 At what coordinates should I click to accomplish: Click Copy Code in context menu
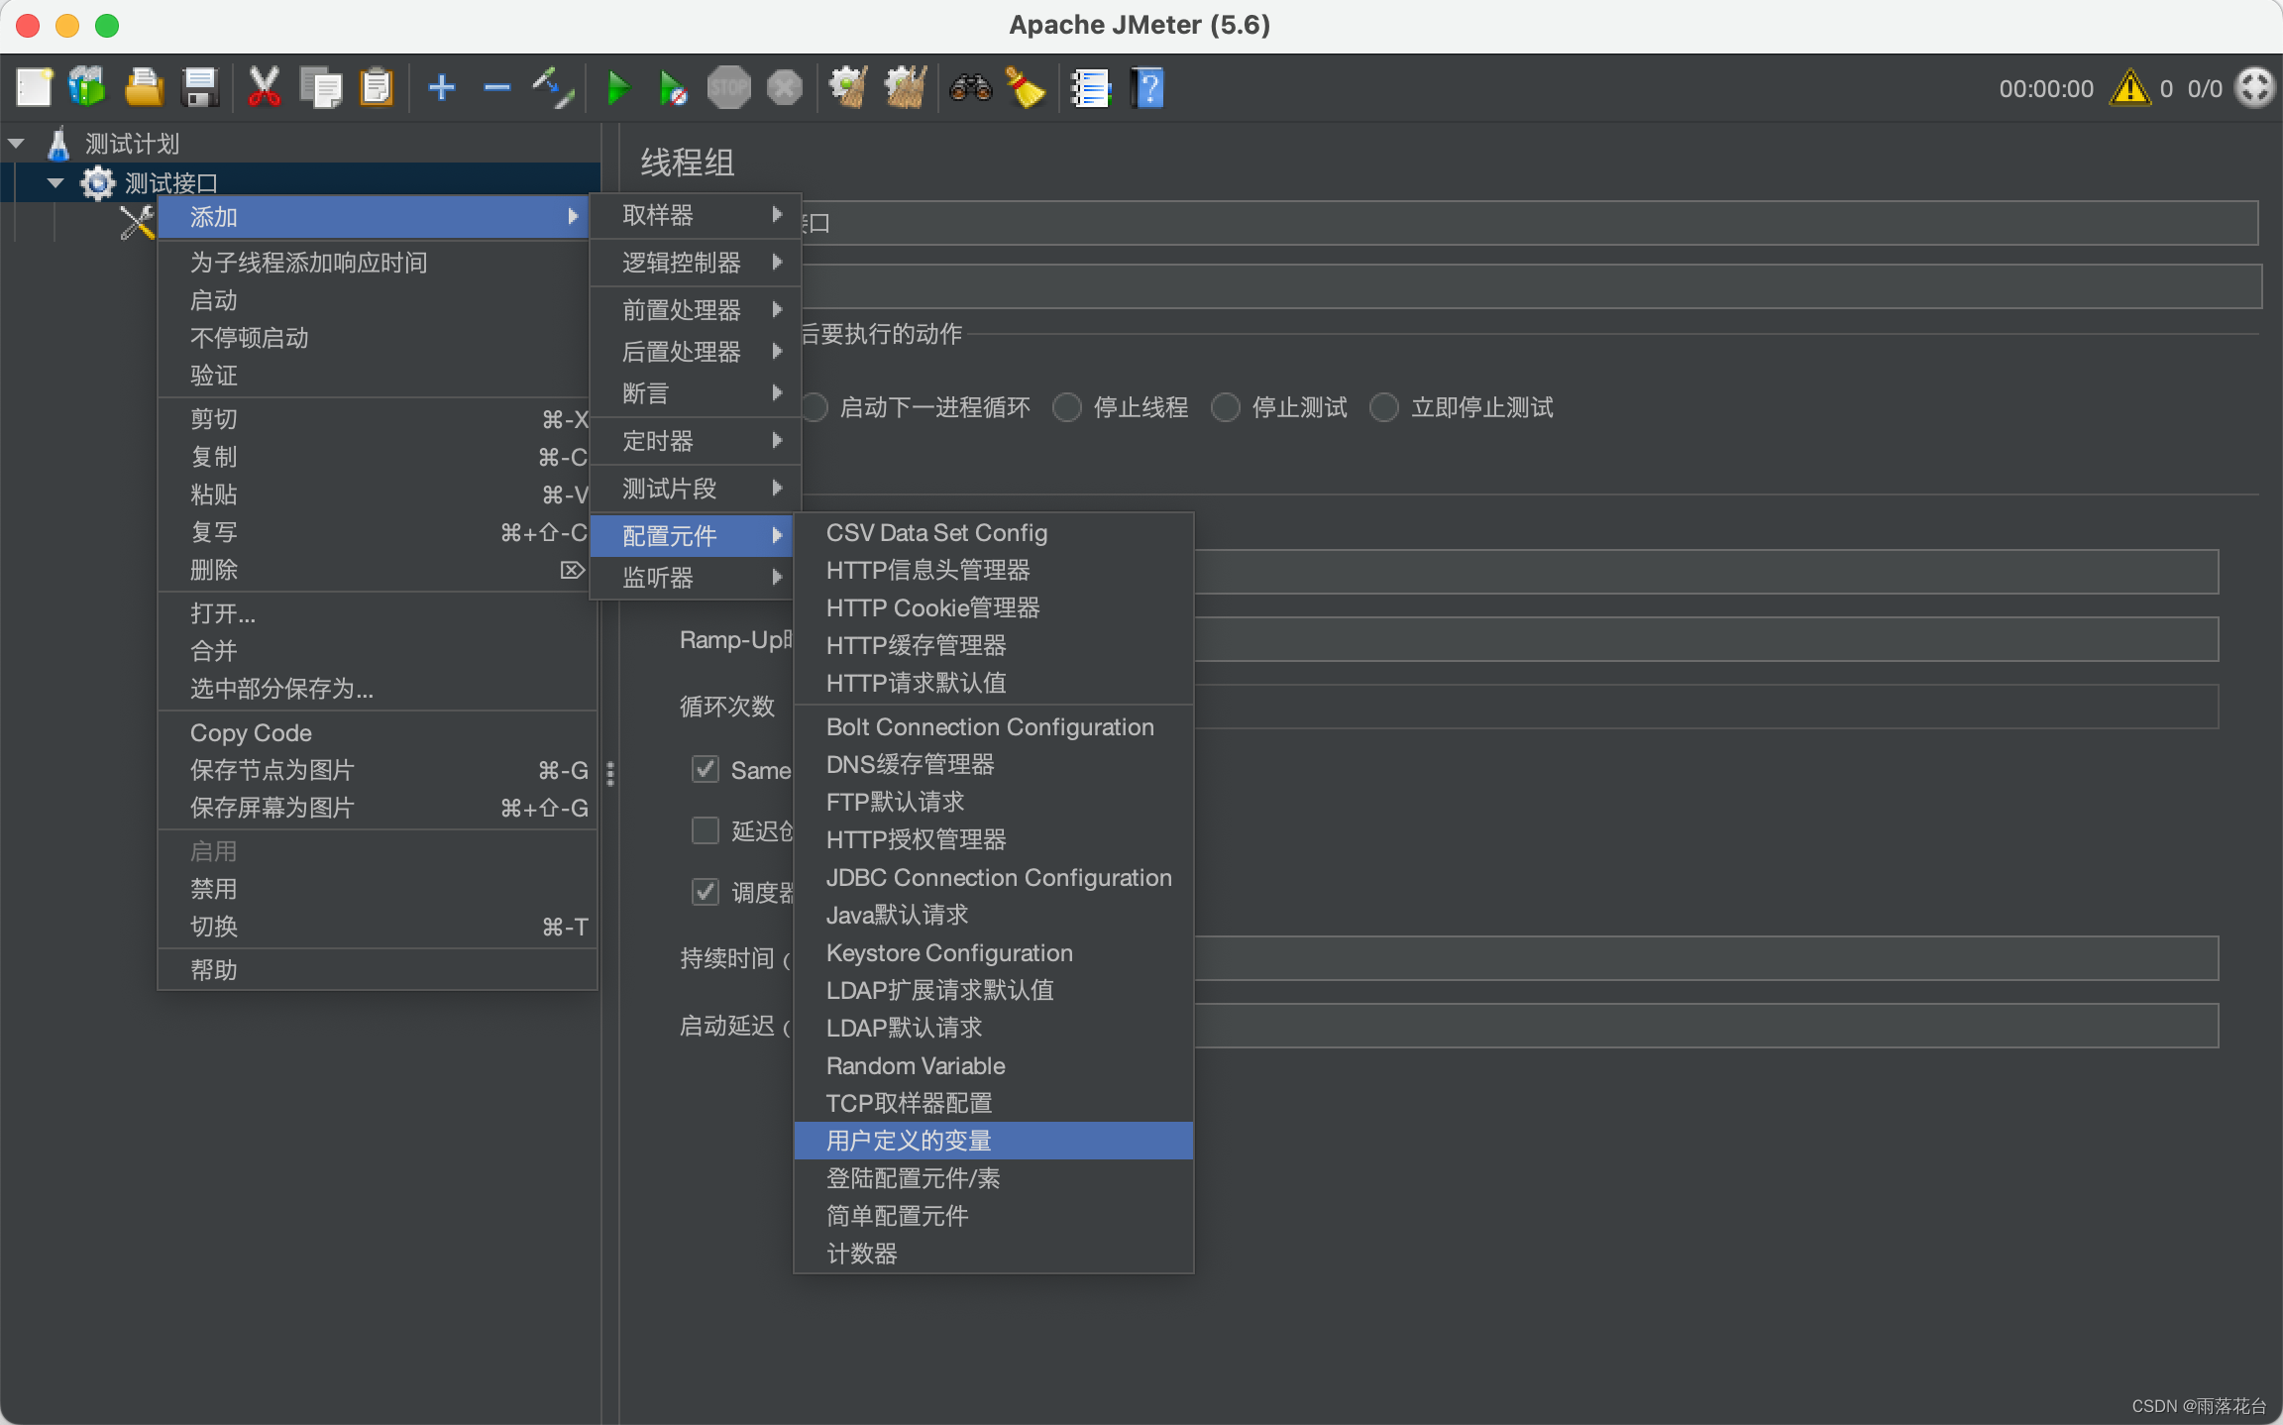tap(251, 733)
